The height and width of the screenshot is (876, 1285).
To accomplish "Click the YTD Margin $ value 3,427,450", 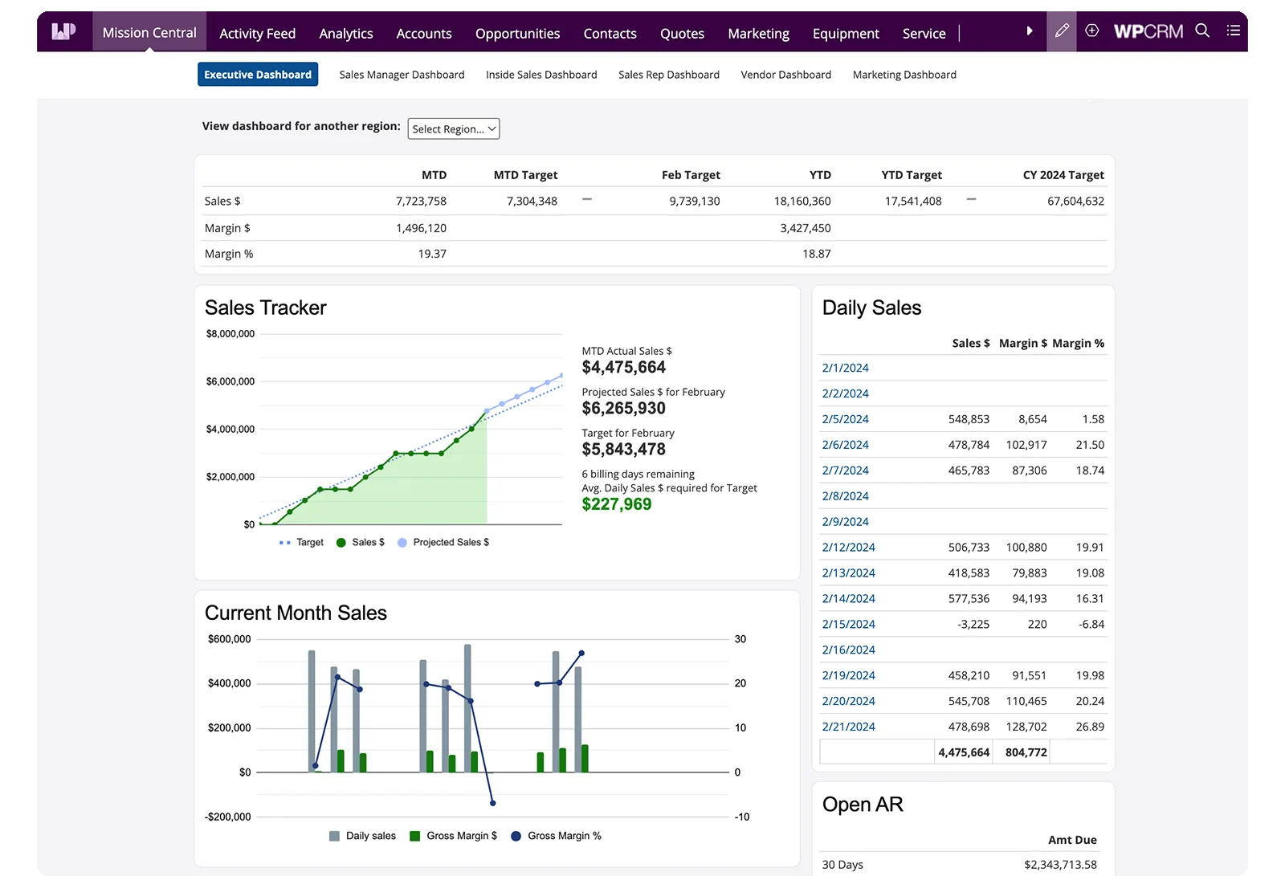I will coord(806,228).
